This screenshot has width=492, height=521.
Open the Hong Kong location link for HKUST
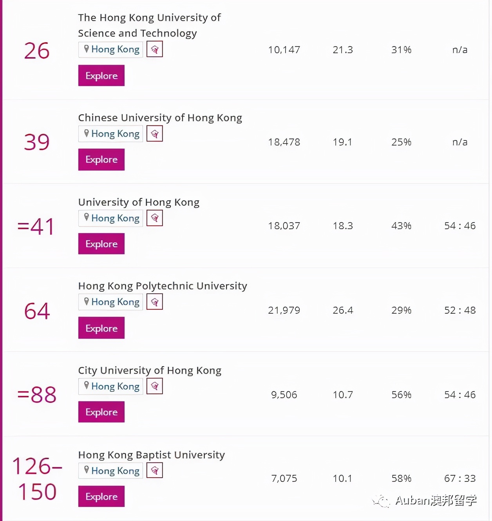pos(111,50)
